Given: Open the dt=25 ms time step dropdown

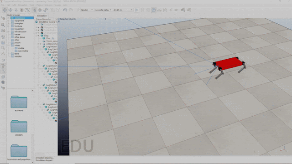Looking at the screenshot, I should click(x=123, y=10).
